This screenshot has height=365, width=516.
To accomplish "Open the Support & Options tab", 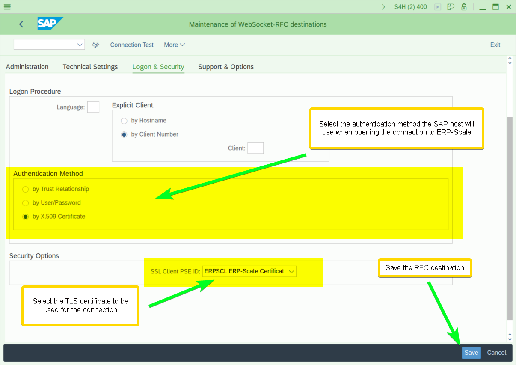I will tap(226, 67).
